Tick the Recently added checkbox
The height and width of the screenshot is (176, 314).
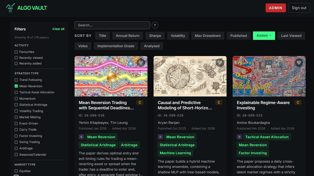click(x=16, y=63)
